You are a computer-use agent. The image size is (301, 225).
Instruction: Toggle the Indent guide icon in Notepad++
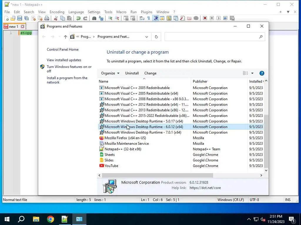[156, 18]
